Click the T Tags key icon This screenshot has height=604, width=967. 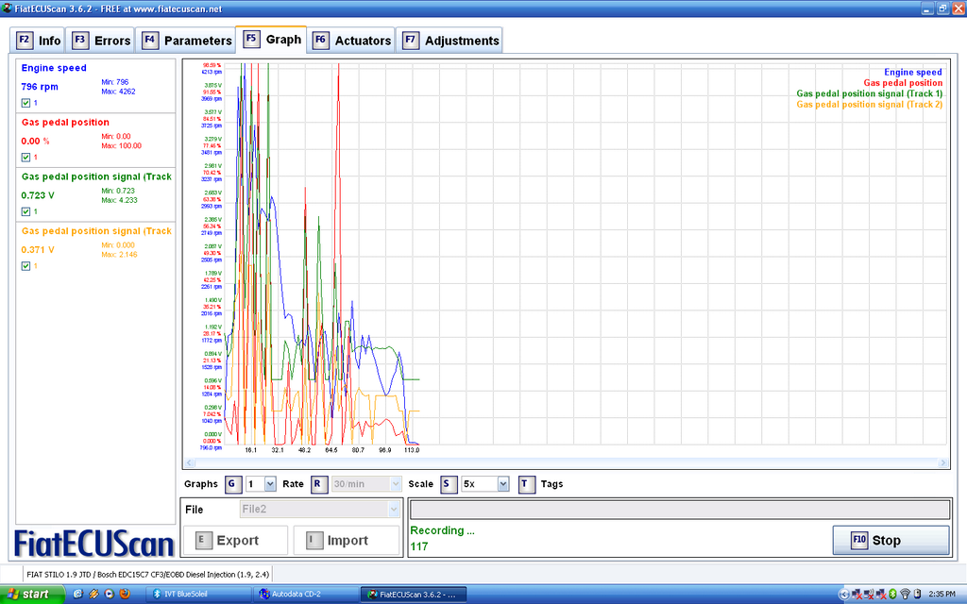point(526,484)
